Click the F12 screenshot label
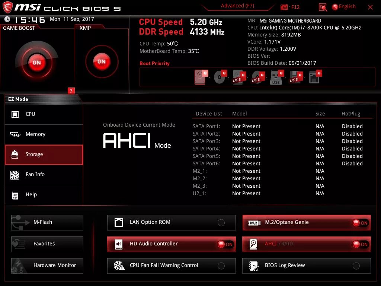 (295, 7)
